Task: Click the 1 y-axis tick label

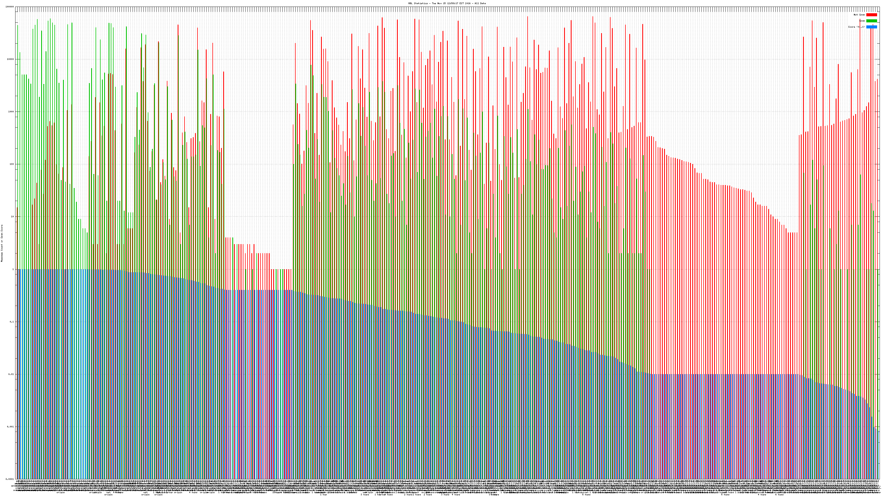Action: pos(13,269)
